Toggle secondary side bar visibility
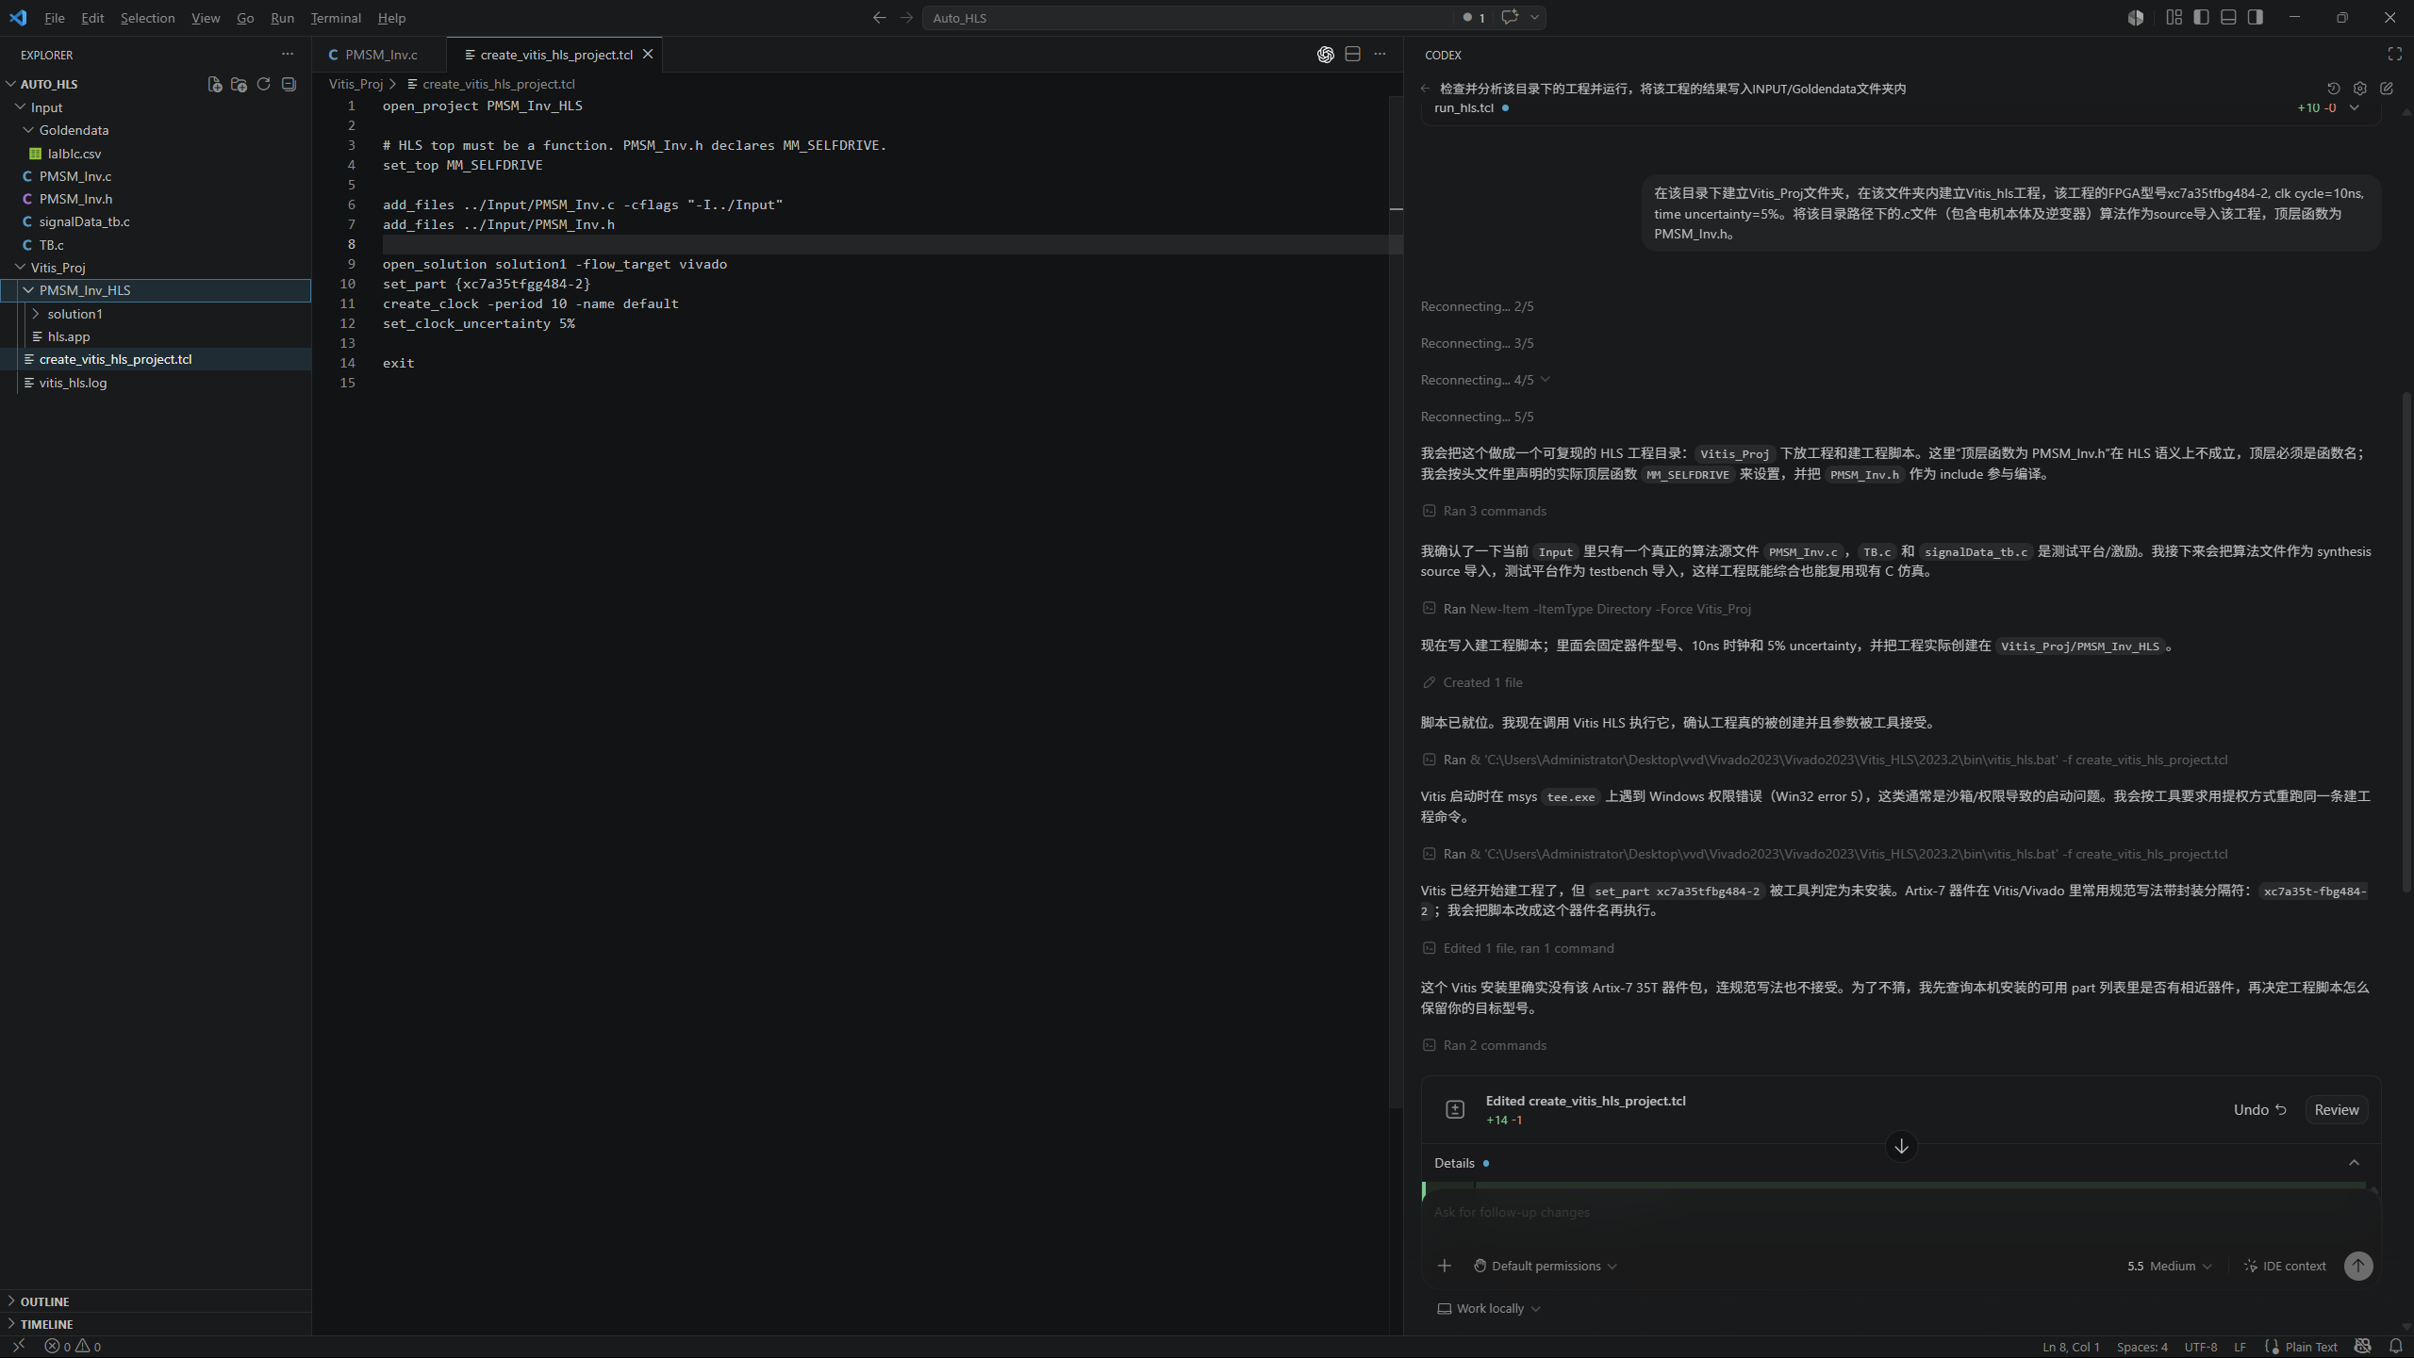 (x=2256, y=18)
